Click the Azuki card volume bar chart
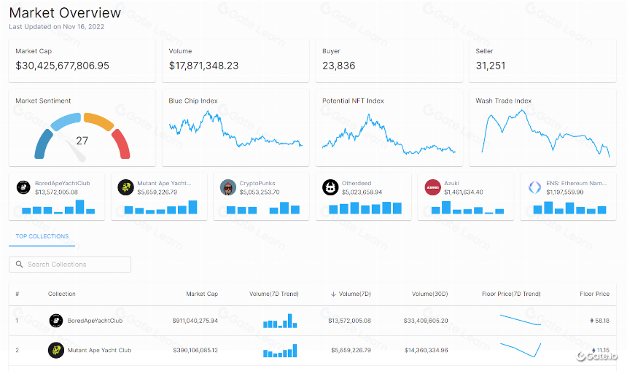This screenshot has width=627, height=371. (x=467, y=208)
